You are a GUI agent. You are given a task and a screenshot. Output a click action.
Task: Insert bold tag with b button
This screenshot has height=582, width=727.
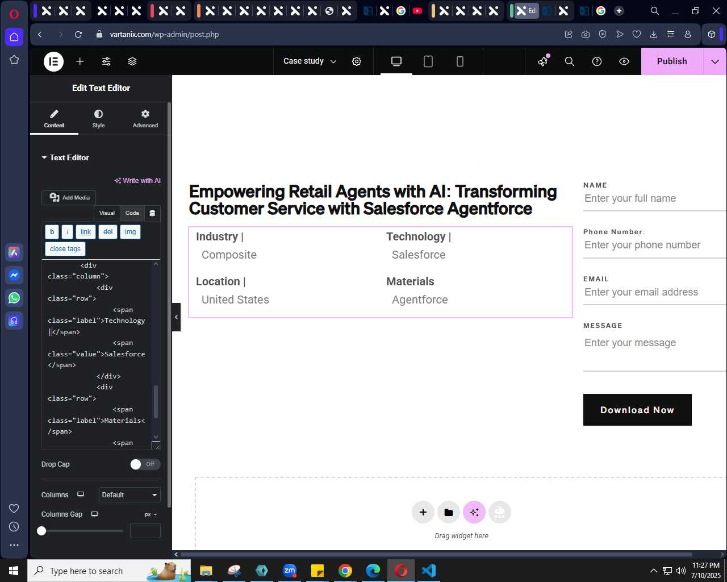52,232
